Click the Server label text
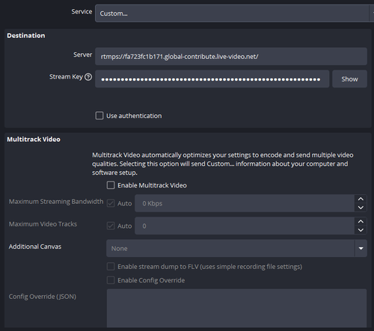 point(83,55)
